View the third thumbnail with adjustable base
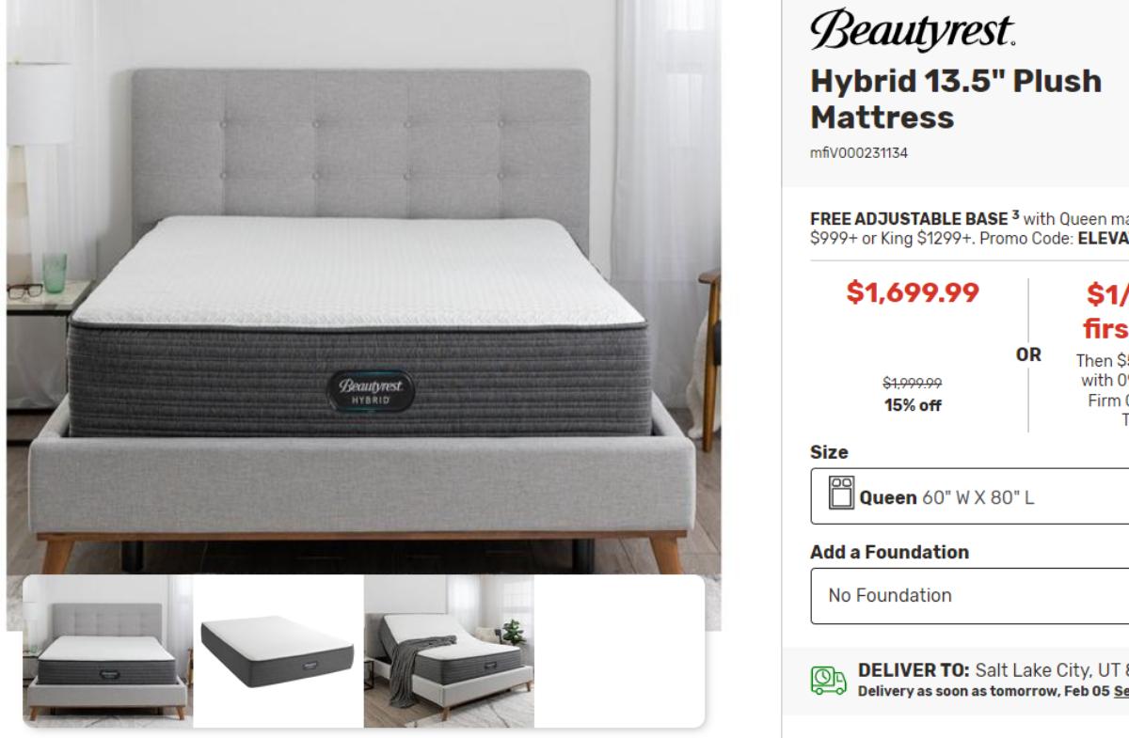1129x738 pixels. pyautogui.click(x=449, y=652)
